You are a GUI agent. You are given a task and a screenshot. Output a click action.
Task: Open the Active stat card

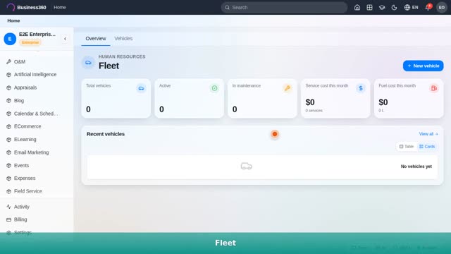190,99
